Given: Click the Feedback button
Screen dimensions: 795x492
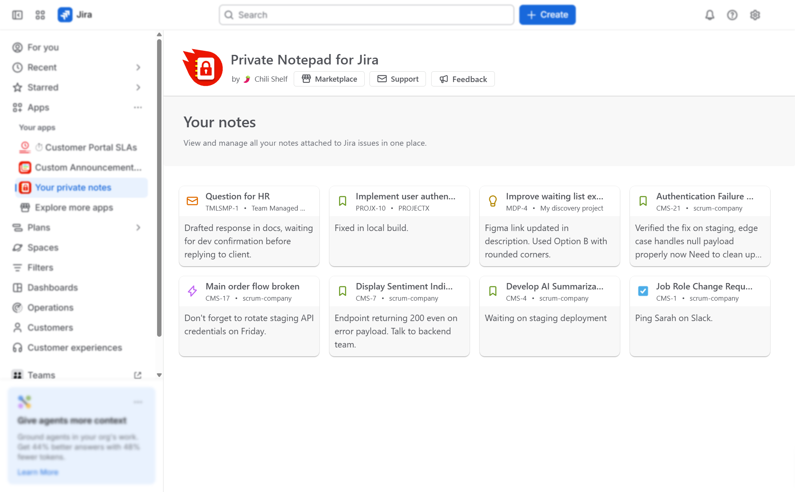Looking at the screenshot, I should coord(463,79).
